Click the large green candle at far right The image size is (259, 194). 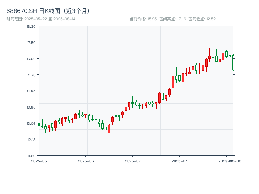(x=233, y=63)
